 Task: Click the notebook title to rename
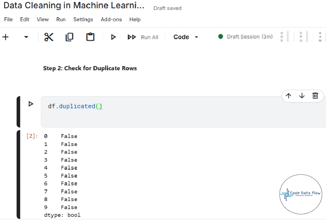coord(74,6)
